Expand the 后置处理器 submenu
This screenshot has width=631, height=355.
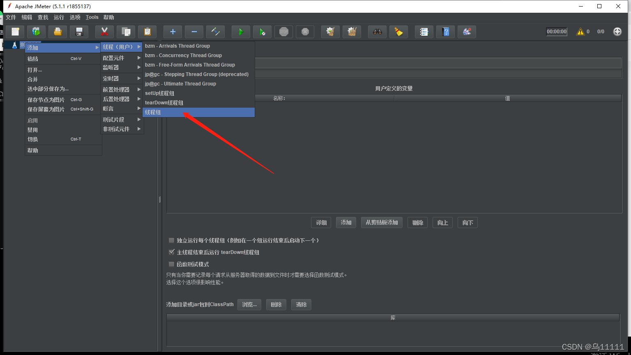coord(122,99)
